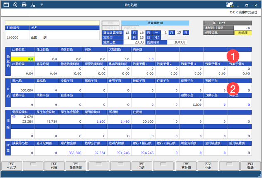Click the 住民税 value 20,100
This screenshot has height=178, width=262.
click(148, 122)
